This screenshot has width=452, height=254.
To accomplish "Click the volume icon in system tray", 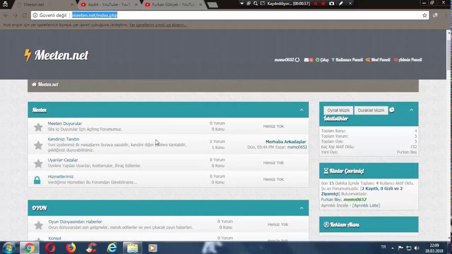I will [x=417, y=248].
